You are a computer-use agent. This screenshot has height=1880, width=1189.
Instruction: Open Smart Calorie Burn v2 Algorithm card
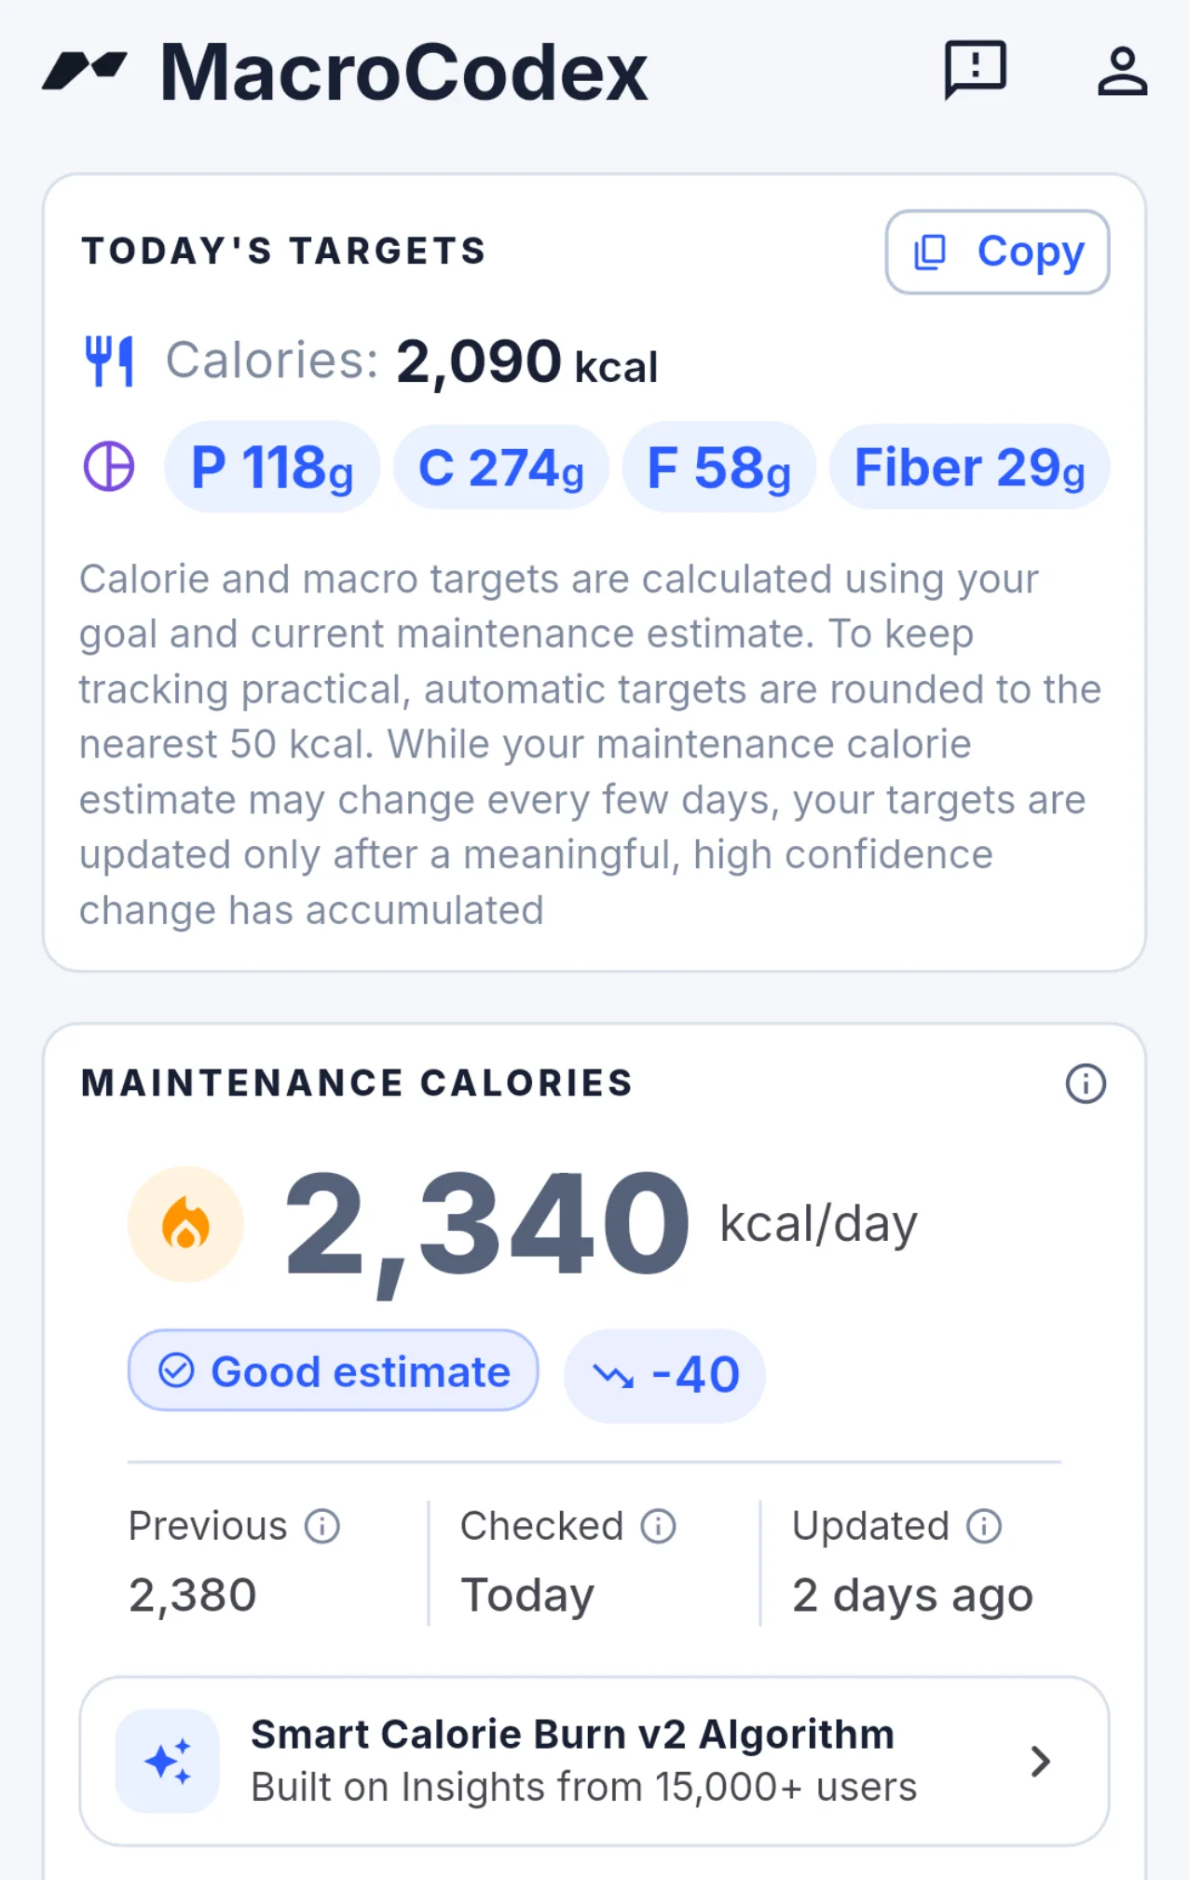[594, 1761]
